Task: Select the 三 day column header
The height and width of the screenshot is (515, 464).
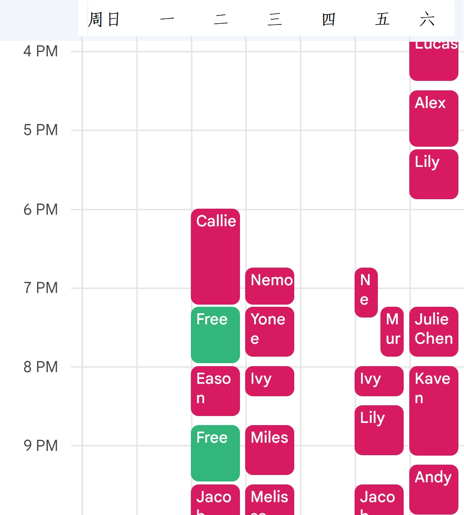Action: pos(274,19)
